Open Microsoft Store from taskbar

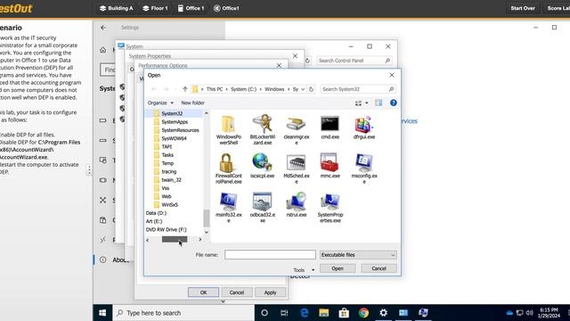pos(344,313)
